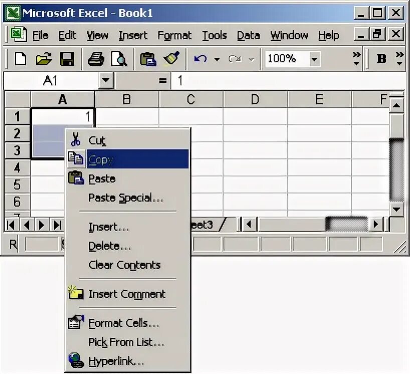The width and height of the screenshot is (410, 374).
Task: Select the Format Painter brush icon
Action: click(171, 58)
